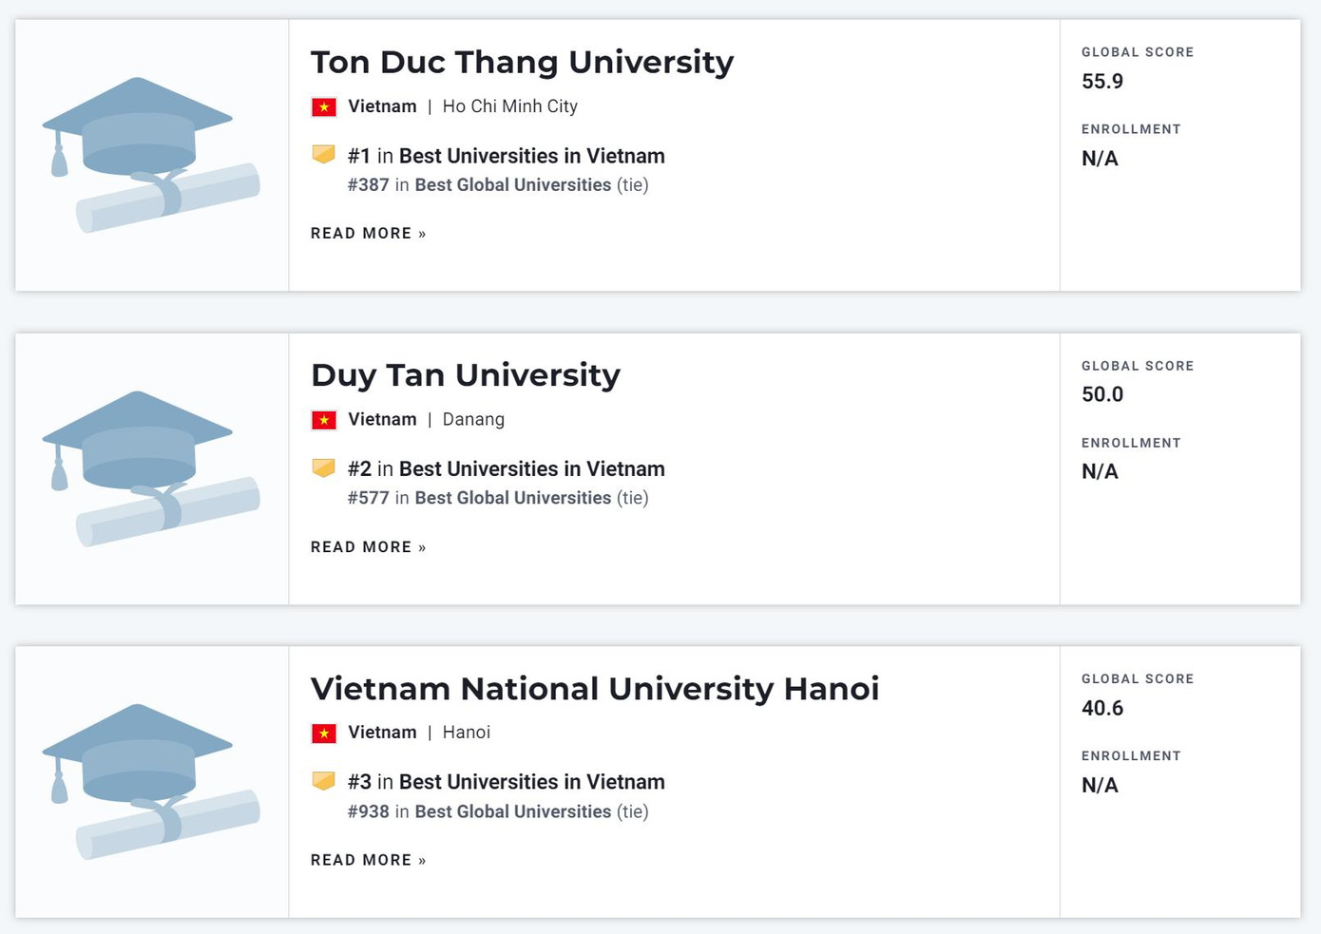Expand READ MORE for Vietnam National University Hanoi
This screenshot has height=934, width=1321.
pos(368,859)
